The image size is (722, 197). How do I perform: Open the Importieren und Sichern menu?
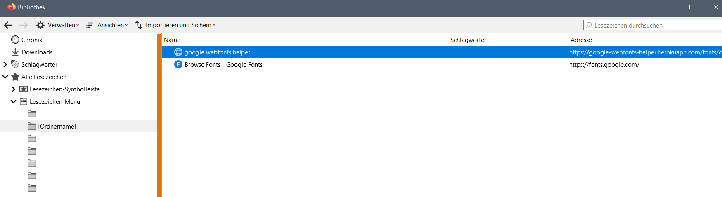point(175,25)
